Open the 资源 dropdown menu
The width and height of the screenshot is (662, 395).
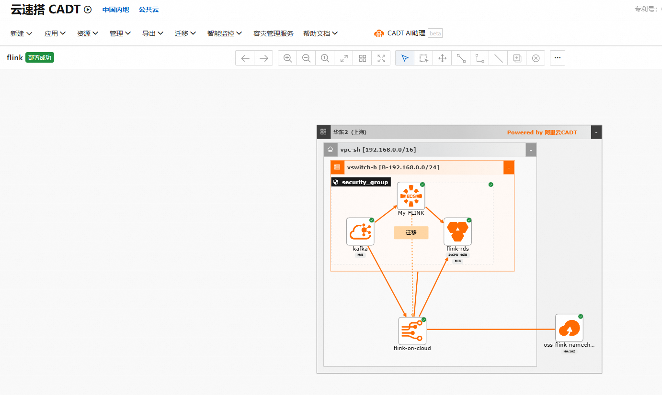coord(88,33)
